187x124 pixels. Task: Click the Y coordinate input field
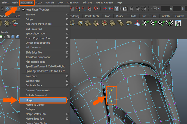click(x=177, y=9)
